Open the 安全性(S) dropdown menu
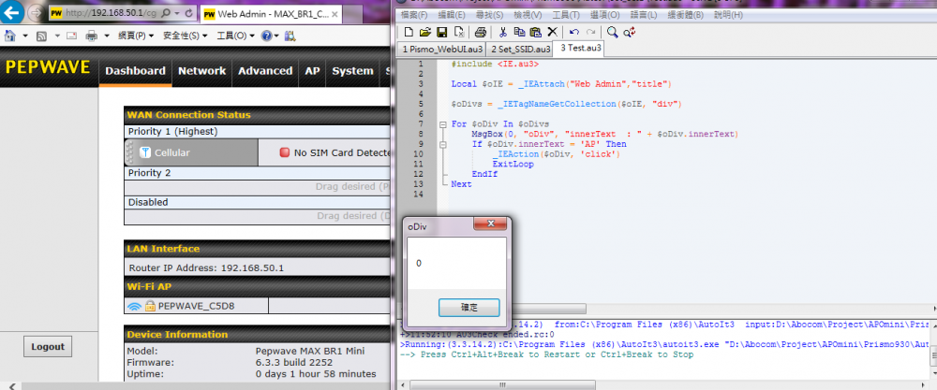 [x=186, y=36]
